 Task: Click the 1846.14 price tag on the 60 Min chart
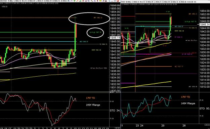[x=205, y=25]
